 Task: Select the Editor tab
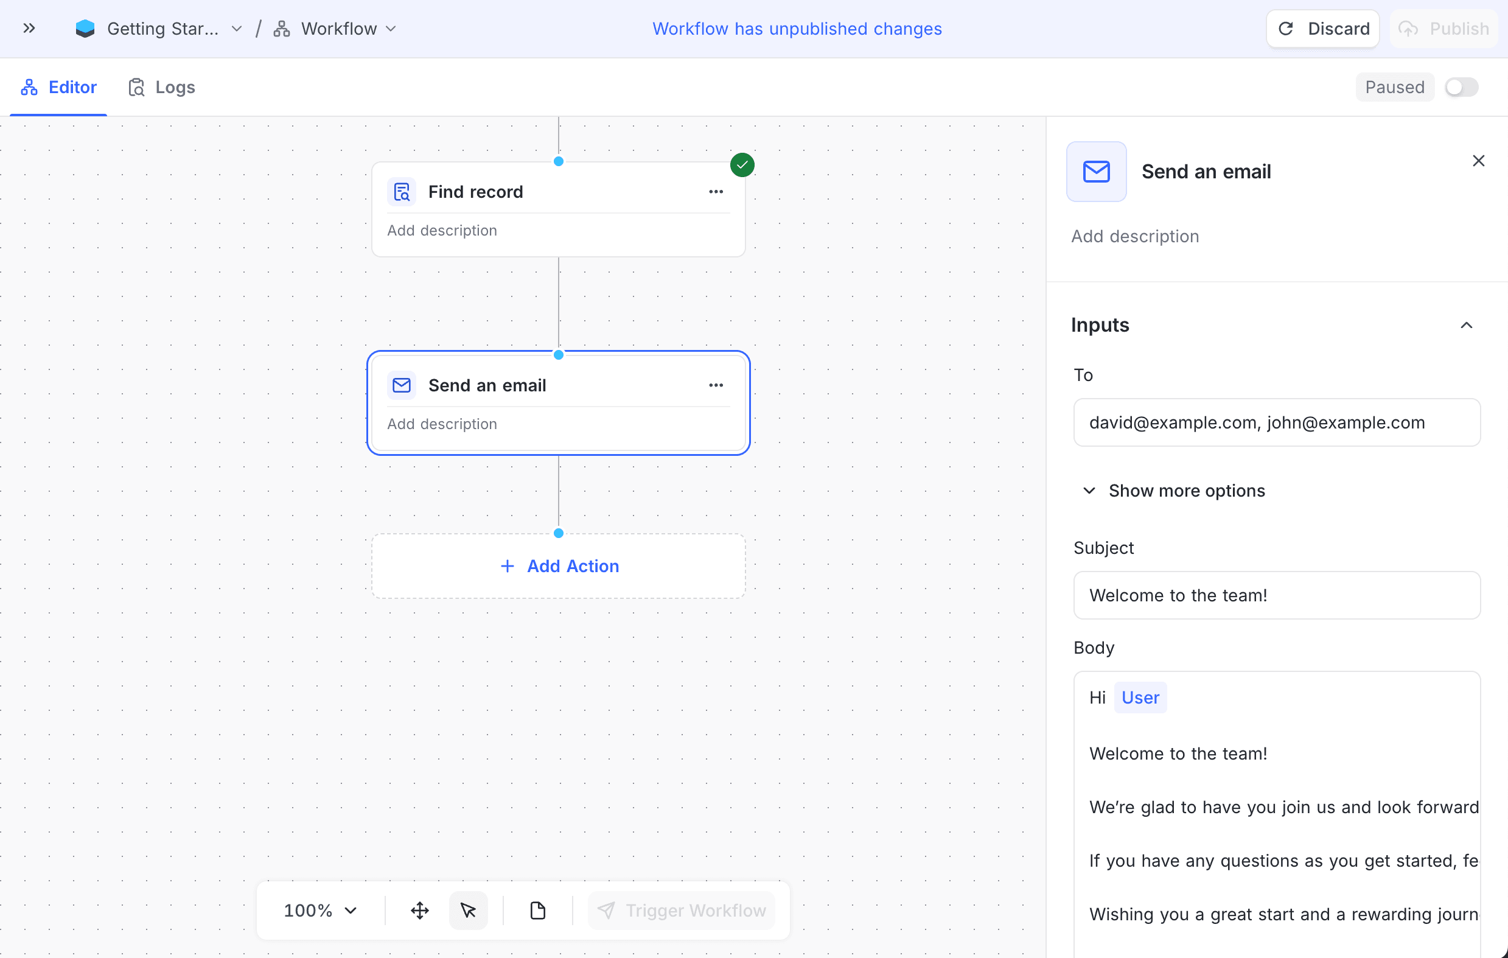tap(59, 87)
